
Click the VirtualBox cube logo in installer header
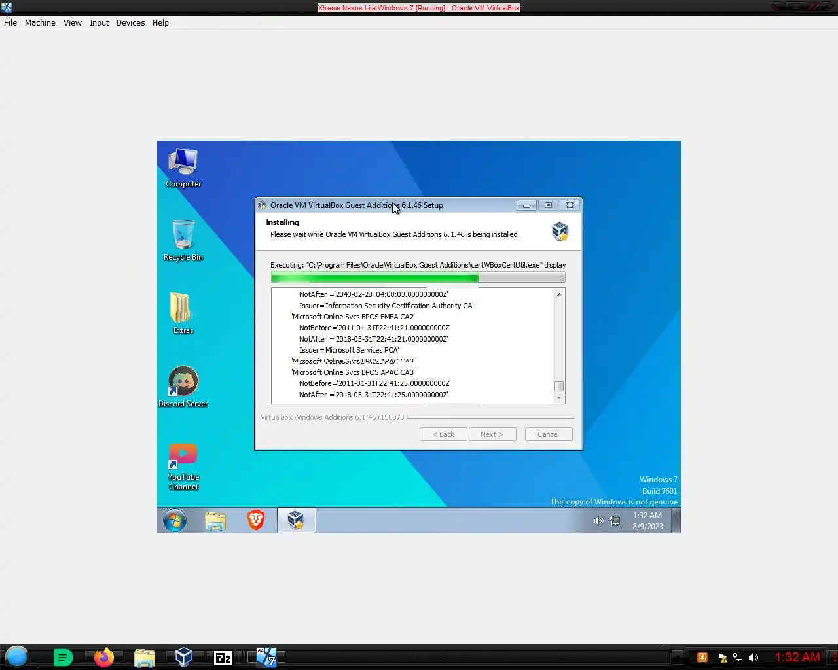click(x=560, y=230)
